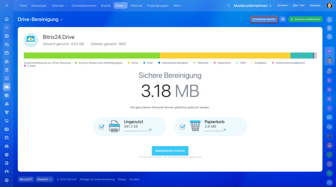Image resolution: width=336 pixels, height=187 pixels.
Task: Click the Design footer link
Action: pos(122,179)
